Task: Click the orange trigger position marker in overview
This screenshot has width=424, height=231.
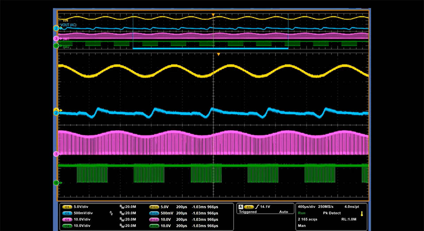Action: pos(213,15)
